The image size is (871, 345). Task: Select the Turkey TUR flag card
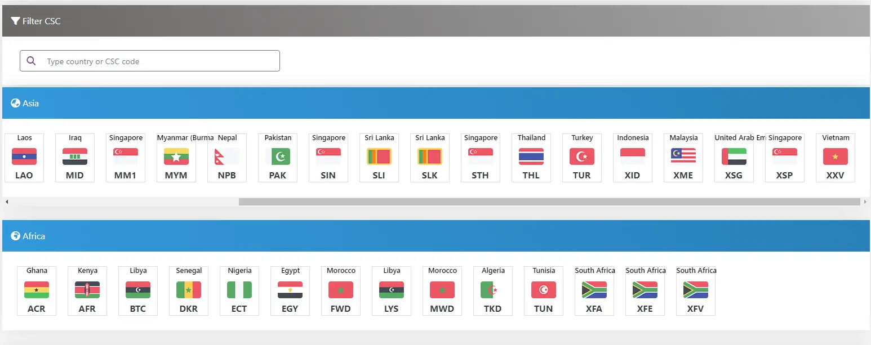(x=582, y=158)
